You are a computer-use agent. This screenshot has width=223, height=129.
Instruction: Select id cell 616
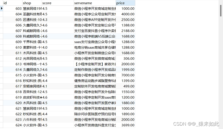point(13,81)
